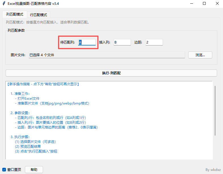This screenshot has width=223, height=174.
Task: Click the line (3) 点击"执行匹配插入"按钮
Action: click(36, 151)
